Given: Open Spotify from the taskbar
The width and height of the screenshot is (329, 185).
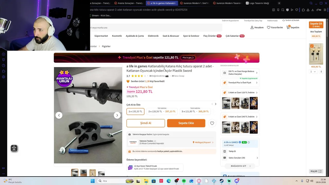Looking at the screenshot, I should coord(184,181).
